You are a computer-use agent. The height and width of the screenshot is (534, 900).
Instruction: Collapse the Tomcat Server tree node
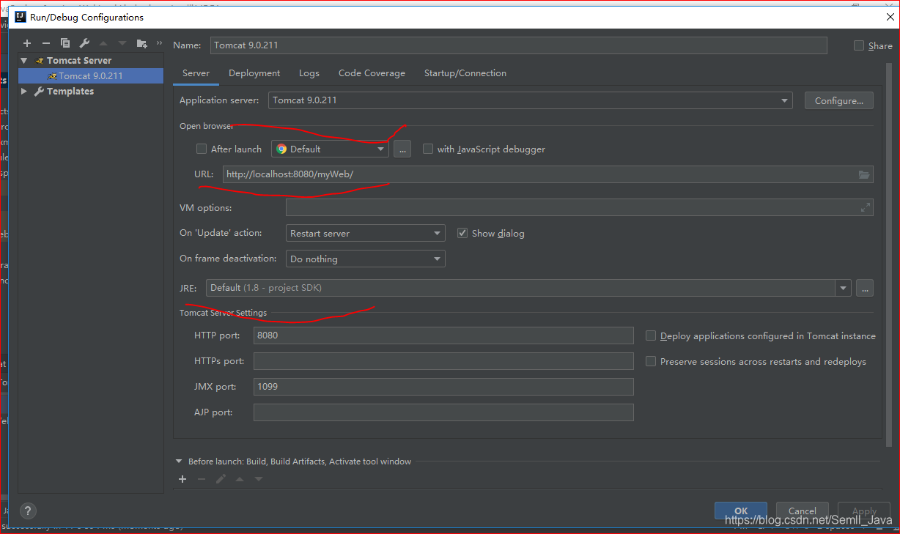pyautogui.click(x=24, y=60)
